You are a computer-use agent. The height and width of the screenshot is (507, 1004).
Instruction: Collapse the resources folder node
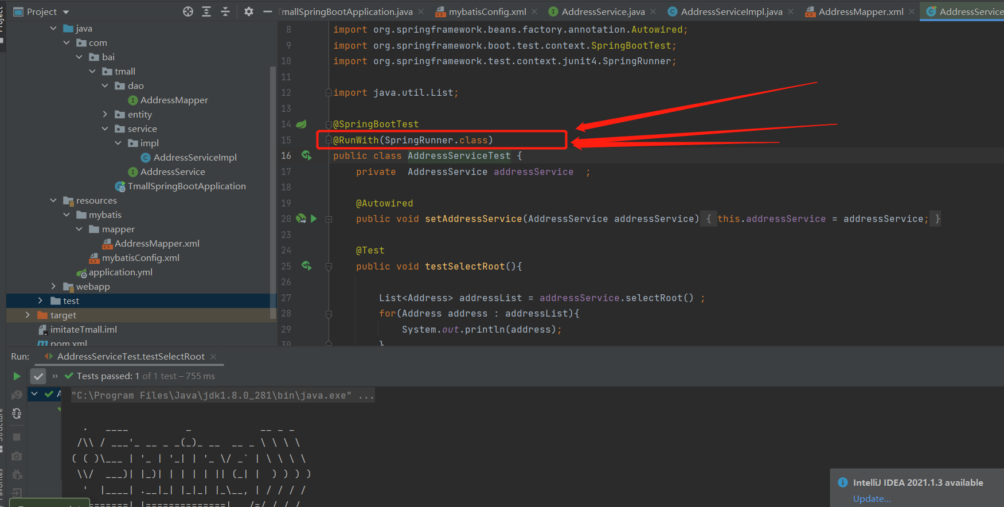[x=53, y=200]
